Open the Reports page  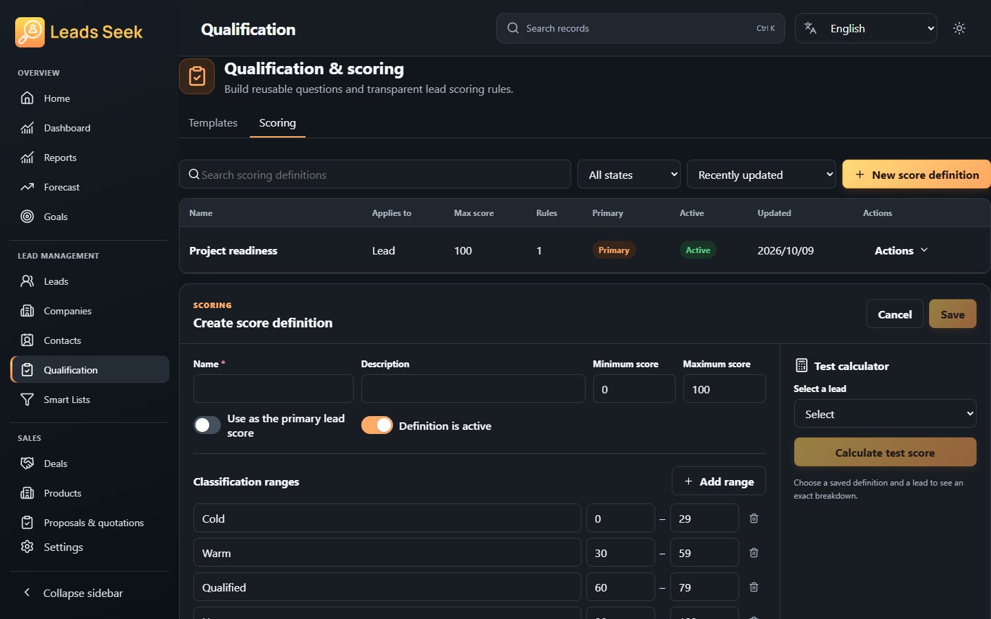tap(89, 158)
